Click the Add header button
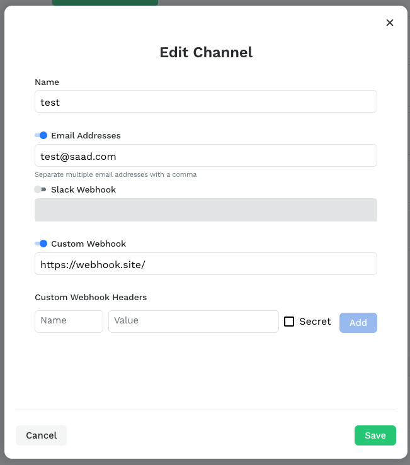 pos(358,323)
